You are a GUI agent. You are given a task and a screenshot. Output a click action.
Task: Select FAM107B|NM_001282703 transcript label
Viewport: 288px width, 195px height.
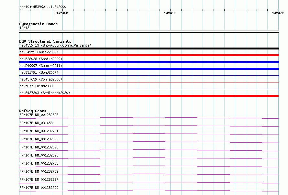pos(39,163)
